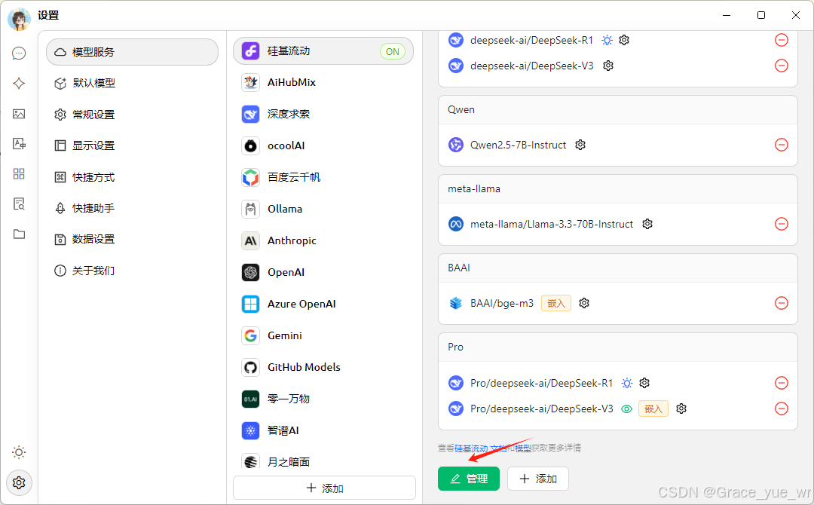Open the chat assistant sidebar icon
Image resolution: width=814 pixels, height=505 pixels.
[19, 54]
